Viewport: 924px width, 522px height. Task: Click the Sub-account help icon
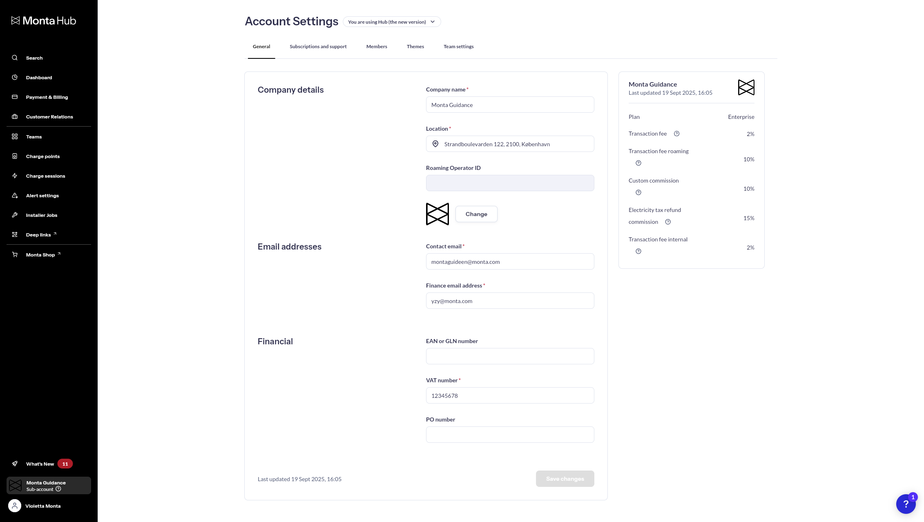tap(58, 489)
